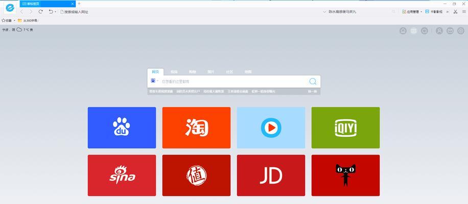Select the second search category tab
The height and width of the screenshot is (204, 468).
coord(174,72)
